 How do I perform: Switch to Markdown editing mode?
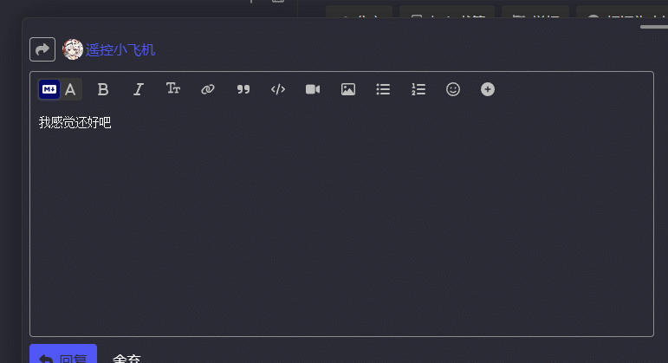(49, 89)
